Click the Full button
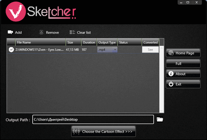The width and height of the screenshot is (207, 140). [x=183, y=63]
